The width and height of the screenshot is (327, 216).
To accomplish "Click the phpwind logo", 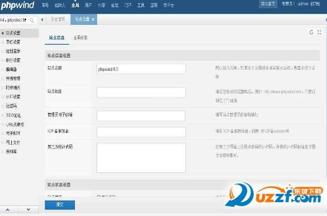I will coord(17,5).
